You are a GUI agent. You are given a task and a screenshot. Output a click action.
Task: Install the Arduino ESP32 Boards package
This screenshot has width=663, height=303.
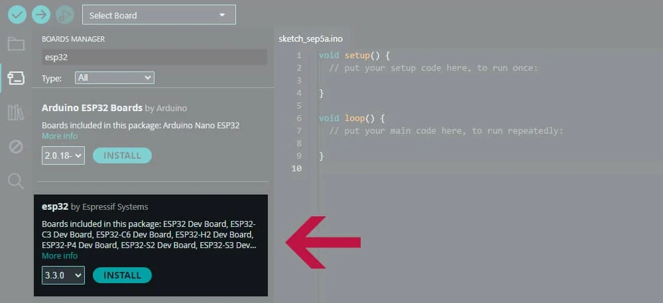pos(122,155)
